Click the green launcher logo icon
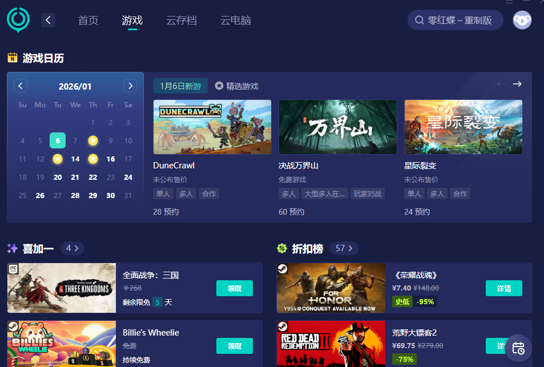This screenshot has width=544, height=367. coord(18,19)
